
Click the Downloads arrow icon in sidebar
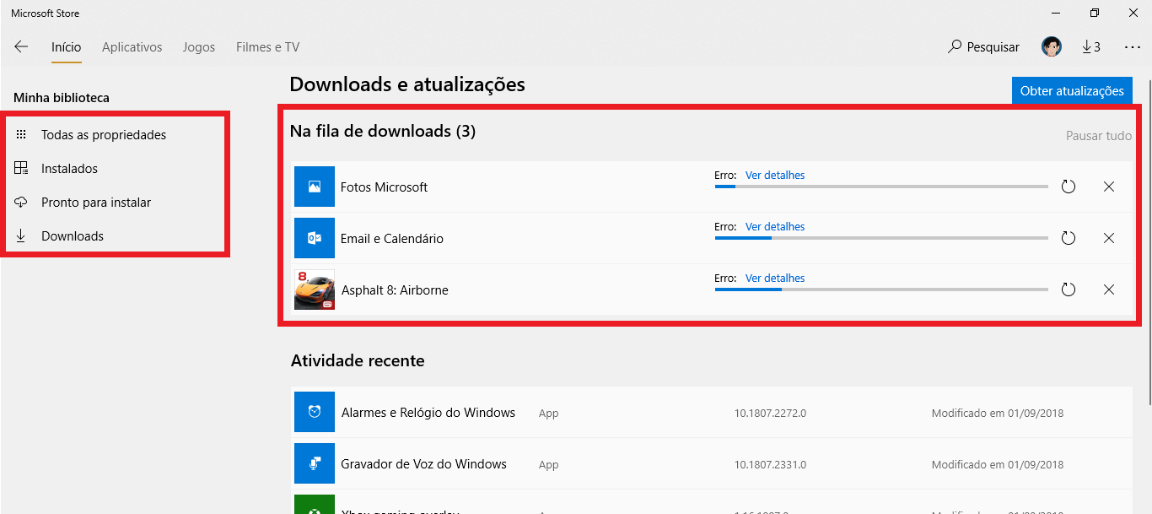pos(21,236)
